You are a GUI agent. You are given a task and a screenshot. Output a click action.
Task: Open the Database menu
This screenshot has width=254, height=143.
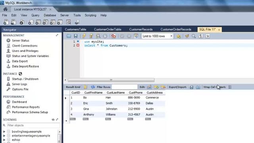pyautogui.click(x=50, y=15)
